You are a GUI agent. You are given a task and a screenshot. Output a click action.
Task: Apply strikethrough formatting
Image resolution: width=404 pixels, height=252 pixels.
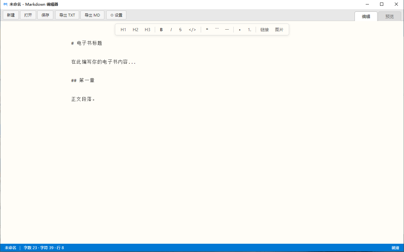tap(180, 30)
